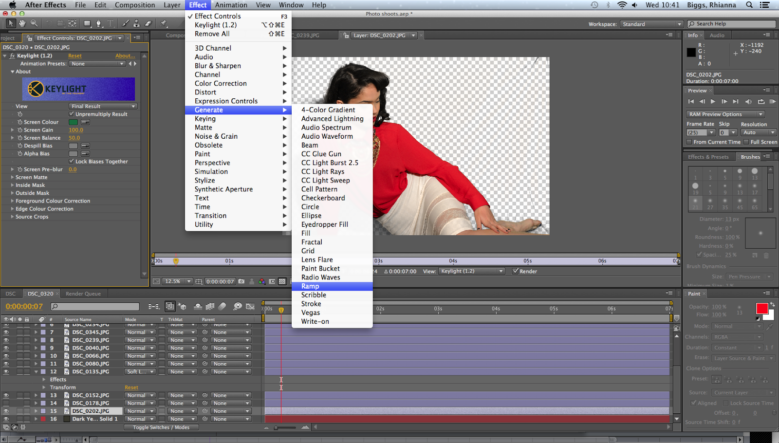Expand the Screen Matte group

(12, 177)
